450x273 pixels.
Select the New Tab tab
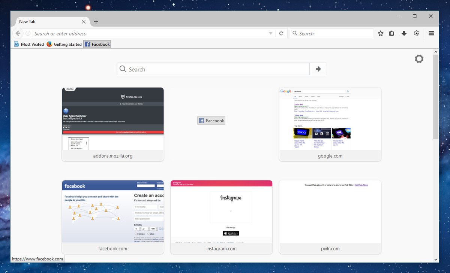tap(52, 22)
